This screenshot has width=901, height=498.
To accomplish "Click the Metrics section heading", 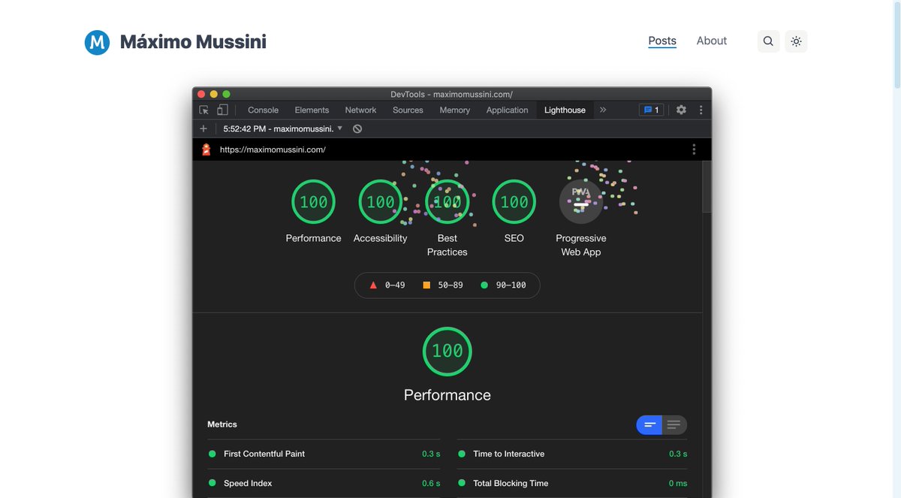I will point(222,424).
